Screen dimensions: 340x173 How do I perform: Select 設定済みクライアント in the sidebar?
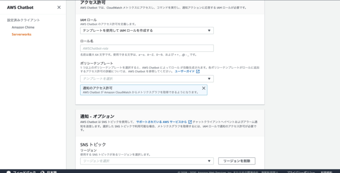[x=23, y=20]
